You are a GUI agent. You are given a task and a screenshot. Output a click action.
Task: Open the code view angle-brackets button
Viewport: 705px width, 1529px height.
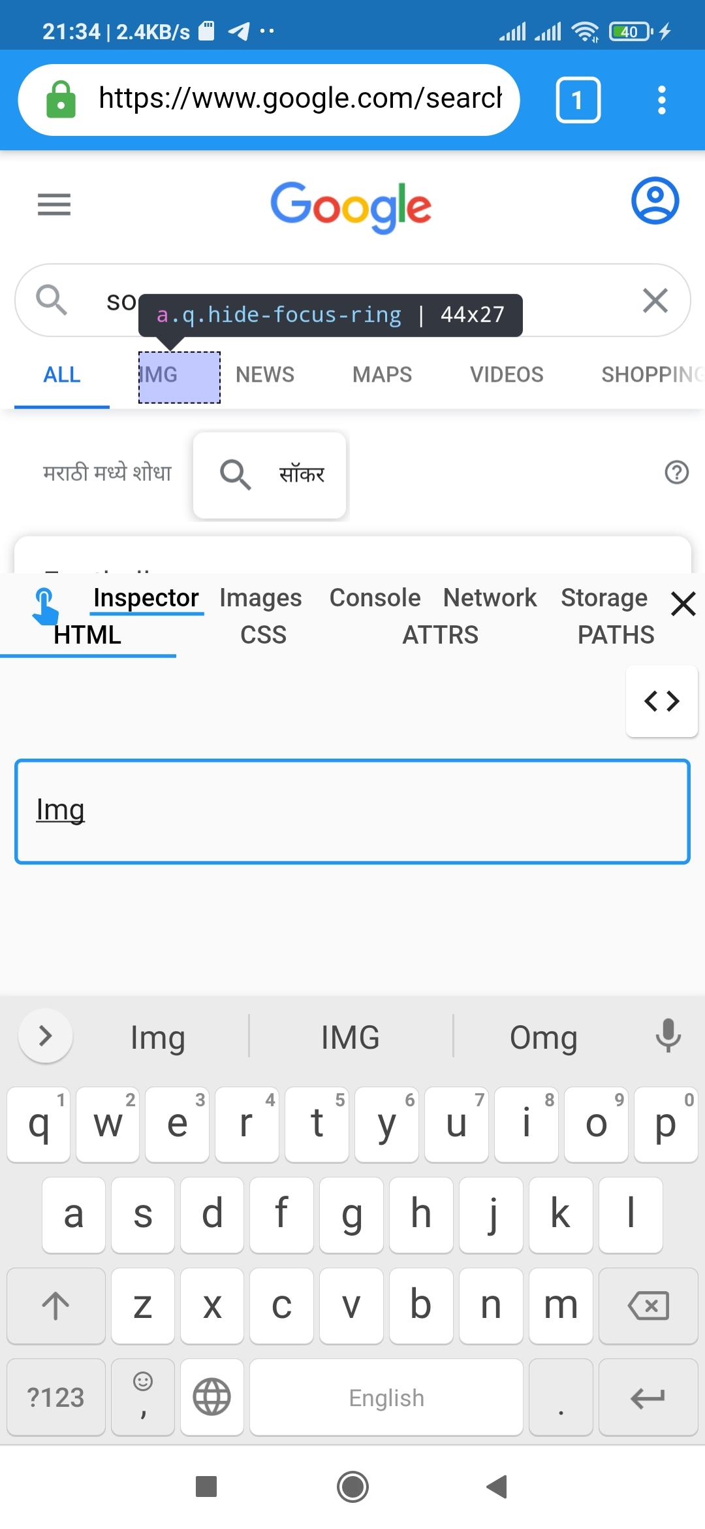click(x=662, y=701)
